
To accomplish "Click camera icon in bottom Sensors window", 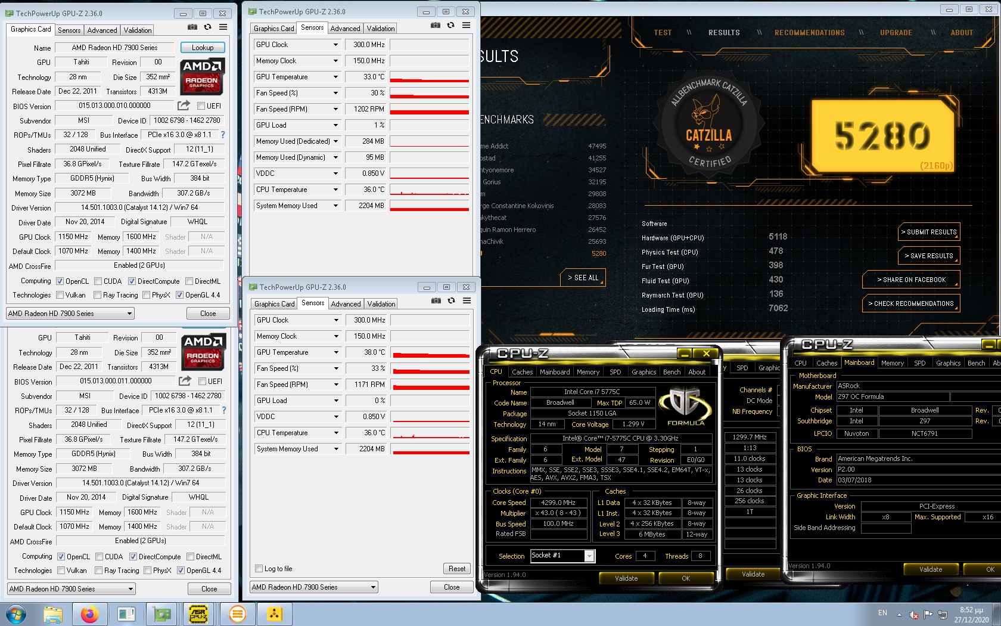I will point(436,300).
